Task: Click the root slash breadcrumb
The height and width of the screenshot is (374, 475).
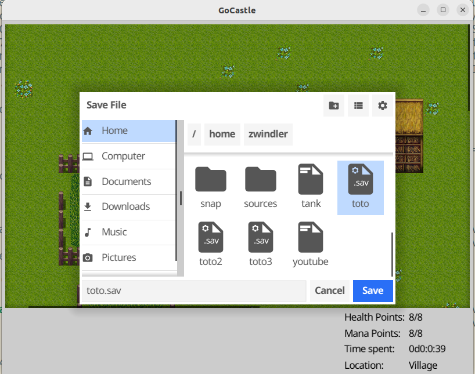Action: click(194, 134)
